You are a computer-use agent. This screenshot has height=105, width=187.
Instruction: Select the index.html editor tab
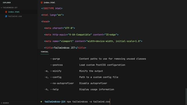48,3
